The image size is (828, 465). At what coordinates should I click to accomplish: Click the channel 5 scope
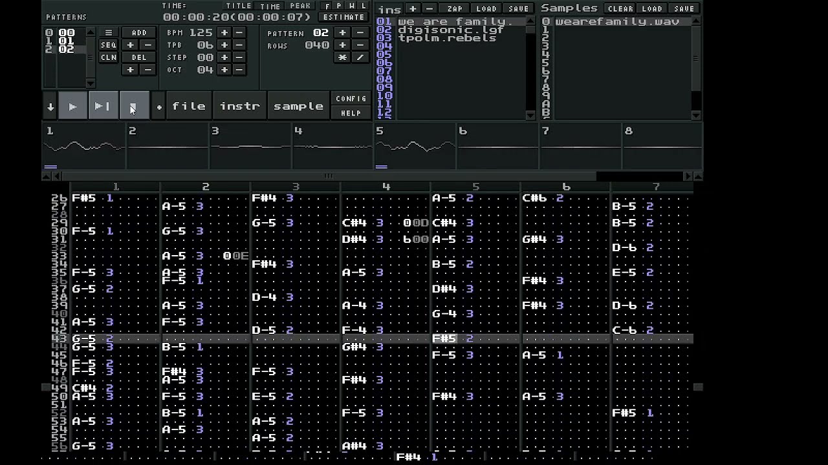pyautogui.click(x=415, y=147)
